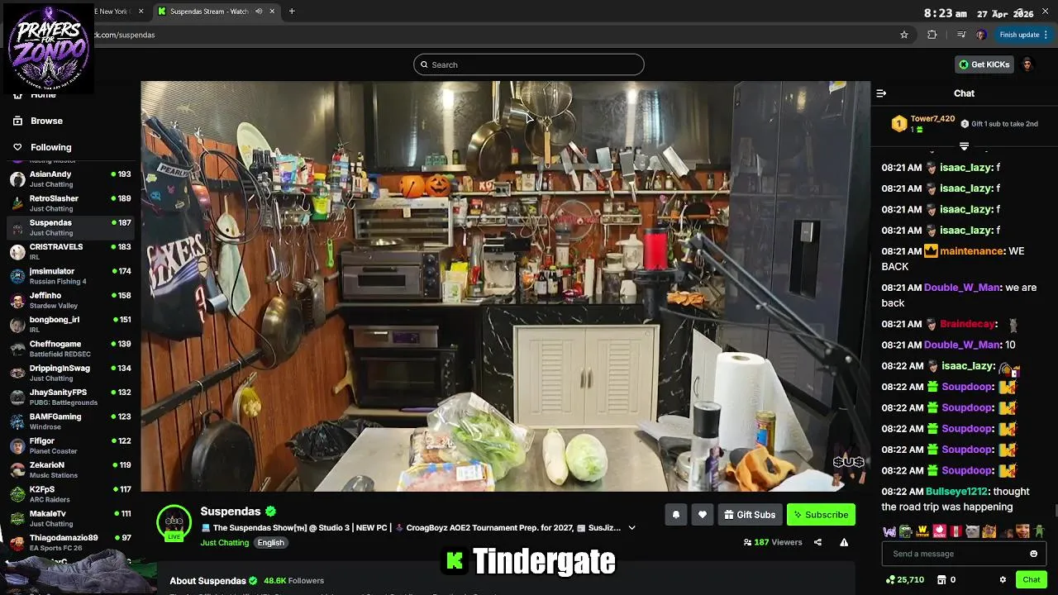Screen dimensions: 1058x595
Task: Mute the Suspendas Stream tab audio icon
Action: (259, 12)
